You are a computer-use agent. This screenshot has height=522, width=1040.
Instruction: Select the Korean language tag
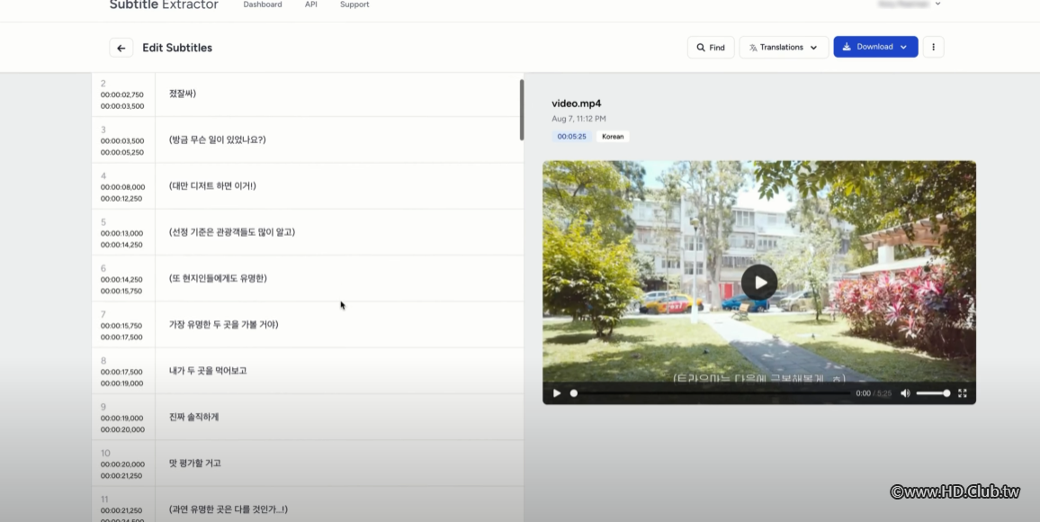coord(612,137)
